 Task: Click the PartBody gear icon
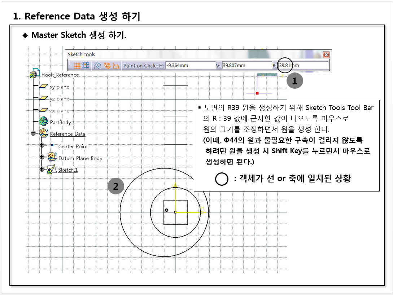point(44,122)
